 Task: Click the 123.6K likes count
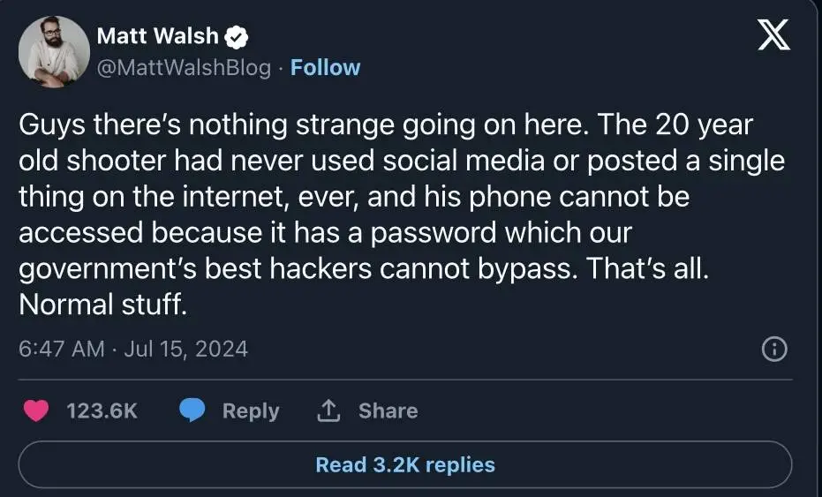pos(102,410)
